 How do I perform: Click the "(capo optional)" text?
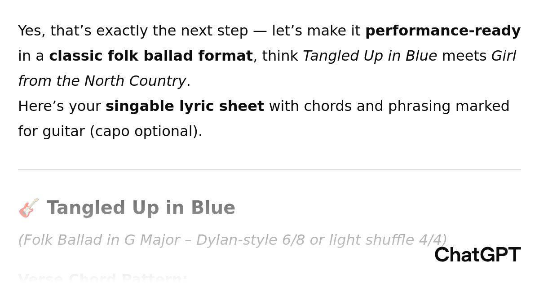tap(146, 132)
